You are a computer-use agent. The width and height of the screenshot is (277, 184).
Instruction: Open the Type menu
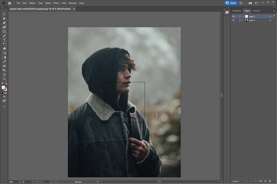[x=40, y=3]
